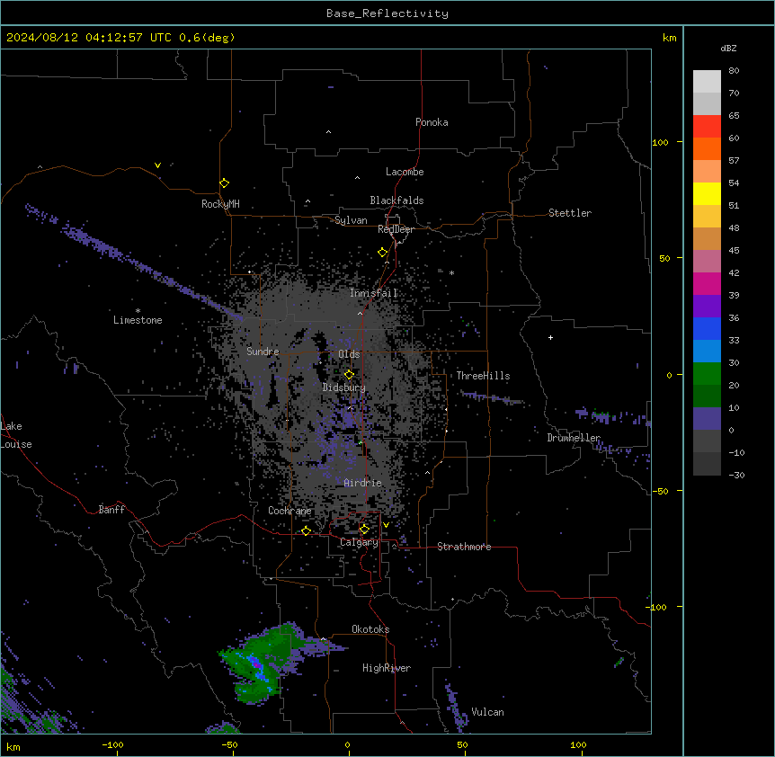Click the Banff label
The width and height of the screenshot is (775, 757).
click(111, 510)
